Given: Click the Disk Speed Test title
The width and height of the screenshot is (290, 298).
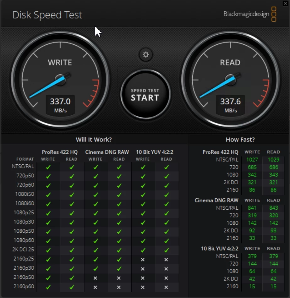Looking at the screenshot, I should (47, 15).
